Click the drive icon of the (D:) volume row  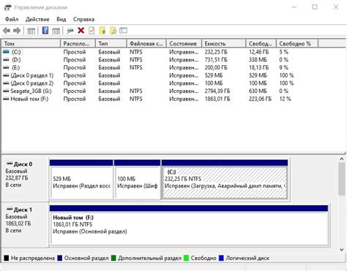coord(6,59)
